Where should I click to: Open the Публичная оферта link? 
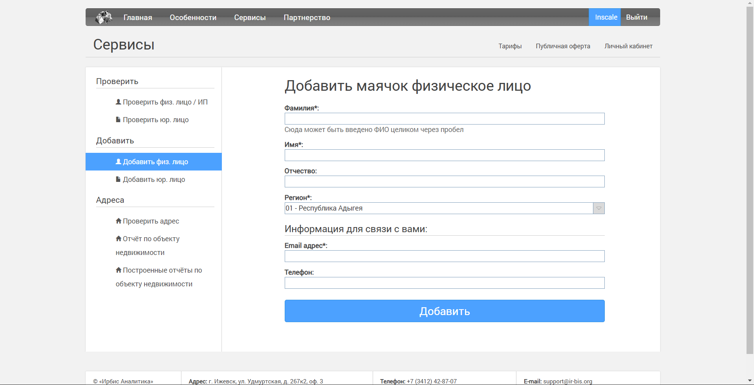tap(563, 46)
